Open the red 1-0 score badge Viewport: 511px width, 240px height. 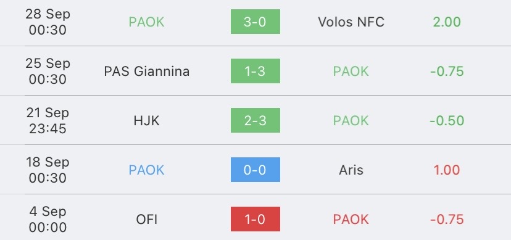pyautogui.click(x=255, y=219)
